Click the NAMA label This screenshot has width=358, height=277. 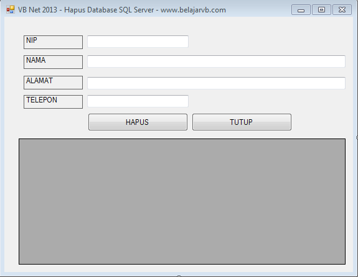[53, 62]
